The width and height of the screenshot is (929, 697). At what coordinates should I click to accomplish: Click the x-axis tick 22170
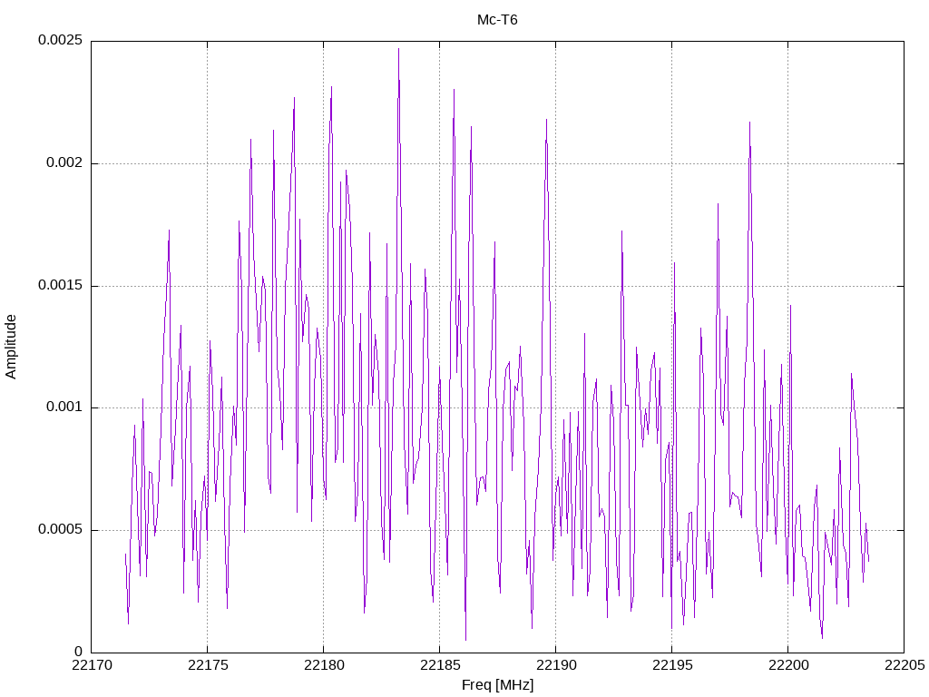point(92,665)
